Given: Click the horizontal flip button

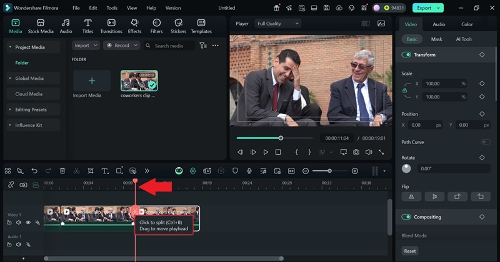Looking at the screenshot, I should [411, 196].
